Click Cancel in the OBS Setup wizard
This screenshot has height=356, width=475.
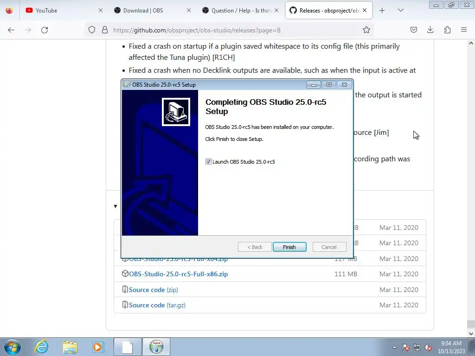329,247
